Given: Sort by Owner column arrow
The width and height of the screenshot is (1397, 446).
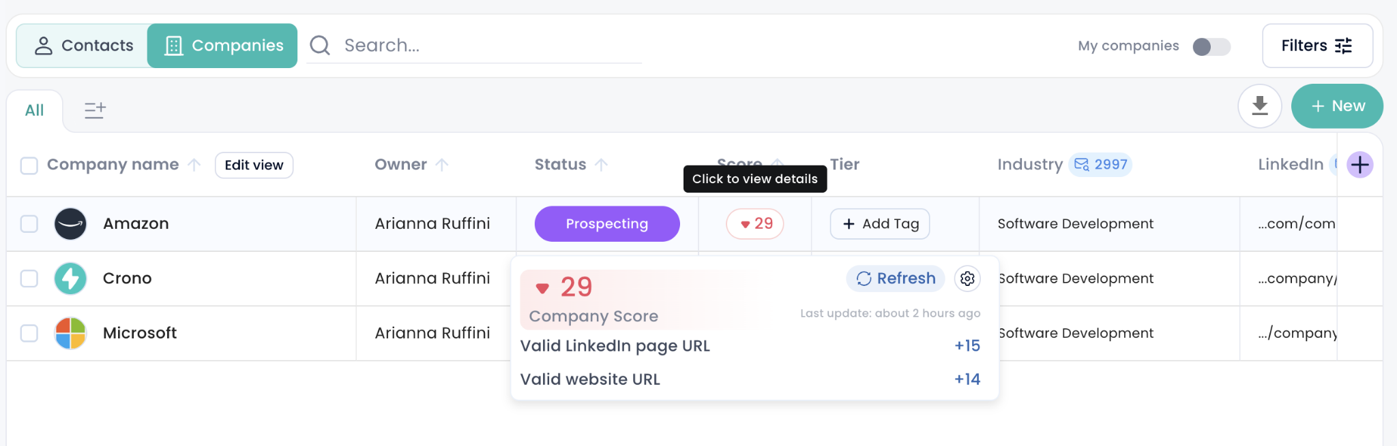Looking at the screenshot, I should (x=442, y=165).
